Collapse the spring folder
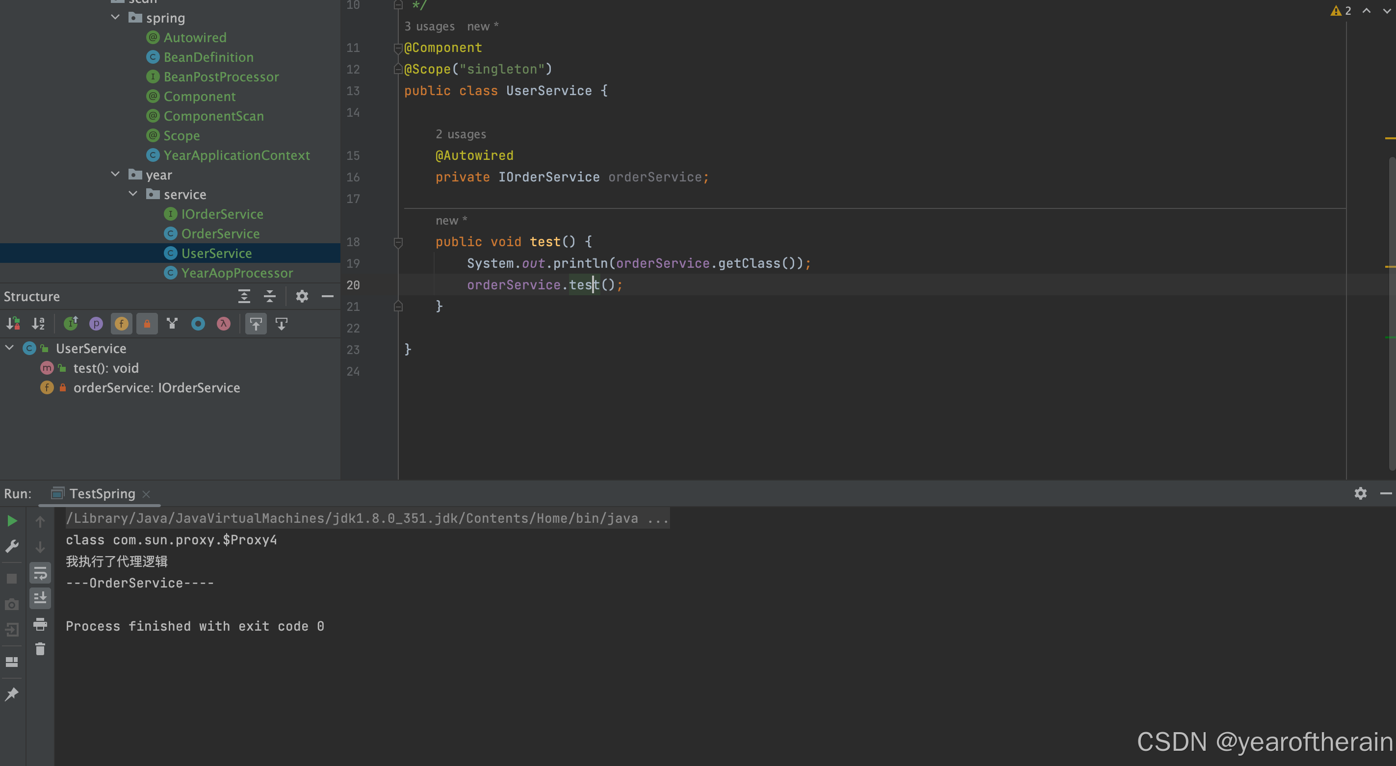The width and height of the screenshot is (1396, 766). tap(115, 17)
